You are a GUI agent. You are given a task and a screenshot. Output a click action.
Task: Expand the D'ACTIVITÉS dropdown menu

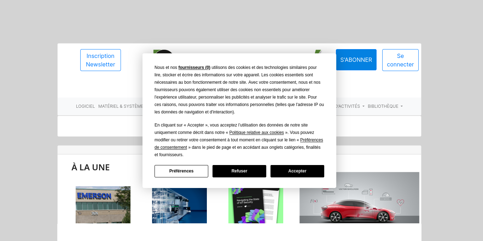[349, 106]
